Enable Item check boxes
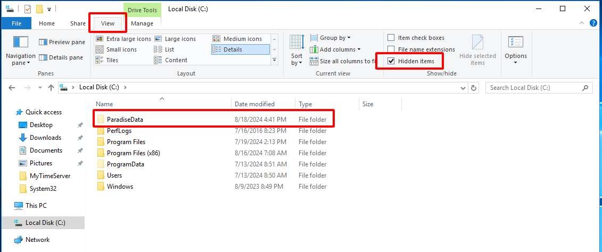Screen dimensions: 602x252 (391, 38)
